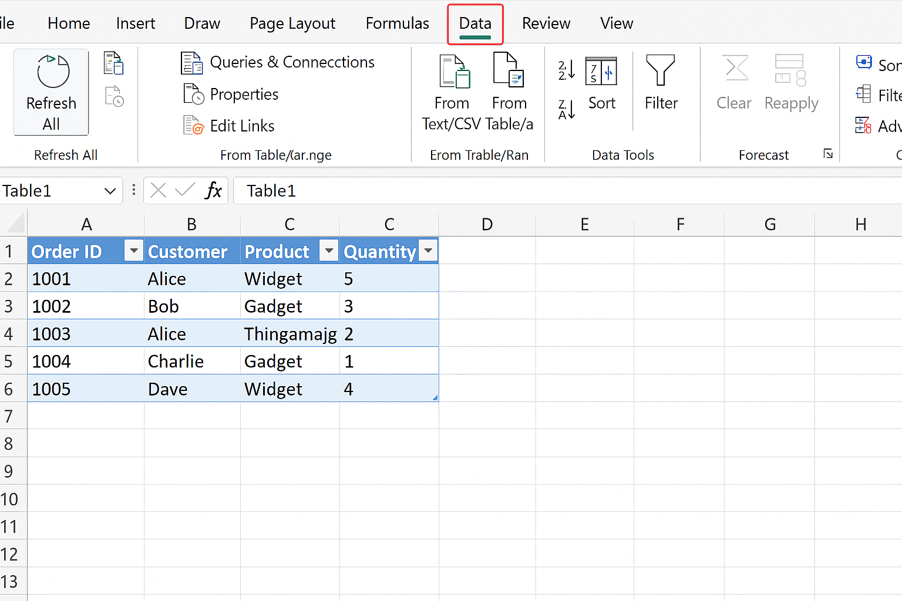Screen dimensions: 902x601
Task: Open the Properties command in the ribbon
Action: [x=231, y=94]
